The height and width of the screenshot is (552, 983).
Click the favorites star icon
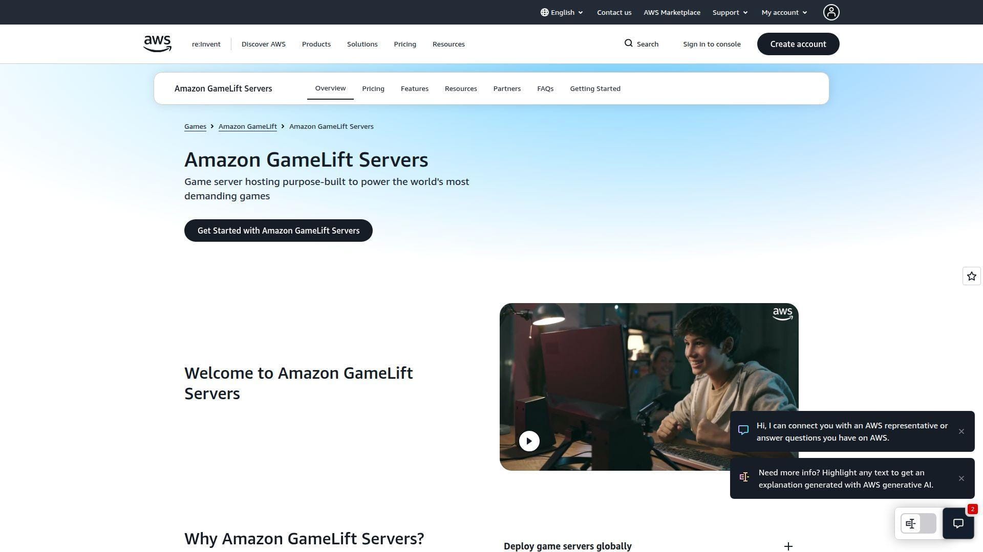[x=971, y=277]
